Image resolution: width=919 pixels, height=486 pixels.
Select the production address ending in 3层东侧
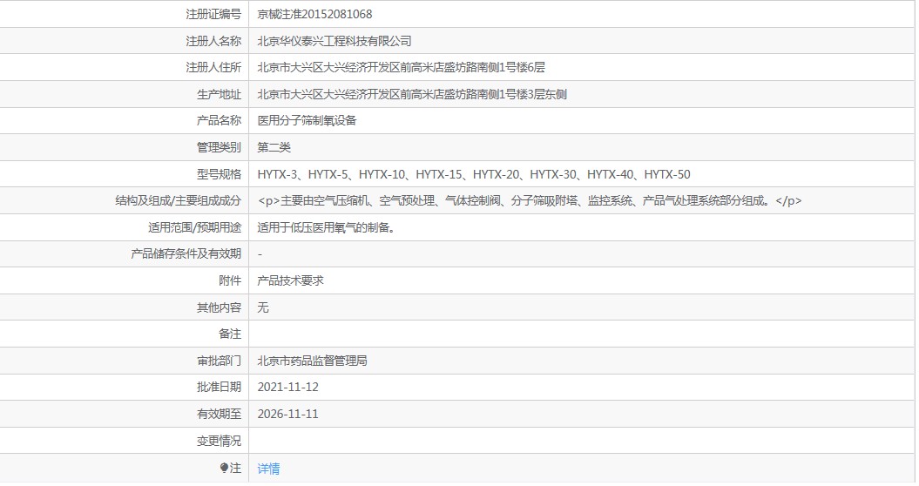coord(412,94)
